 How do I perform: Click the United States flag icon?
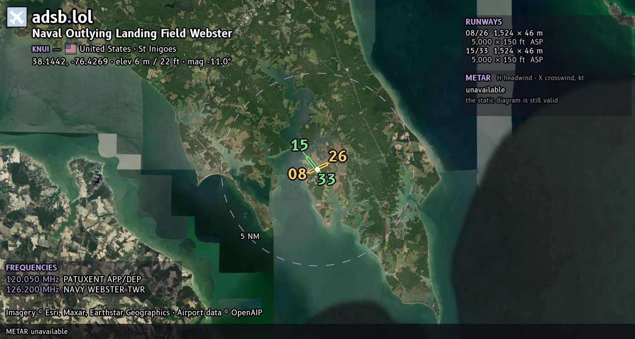pos(71,49)
